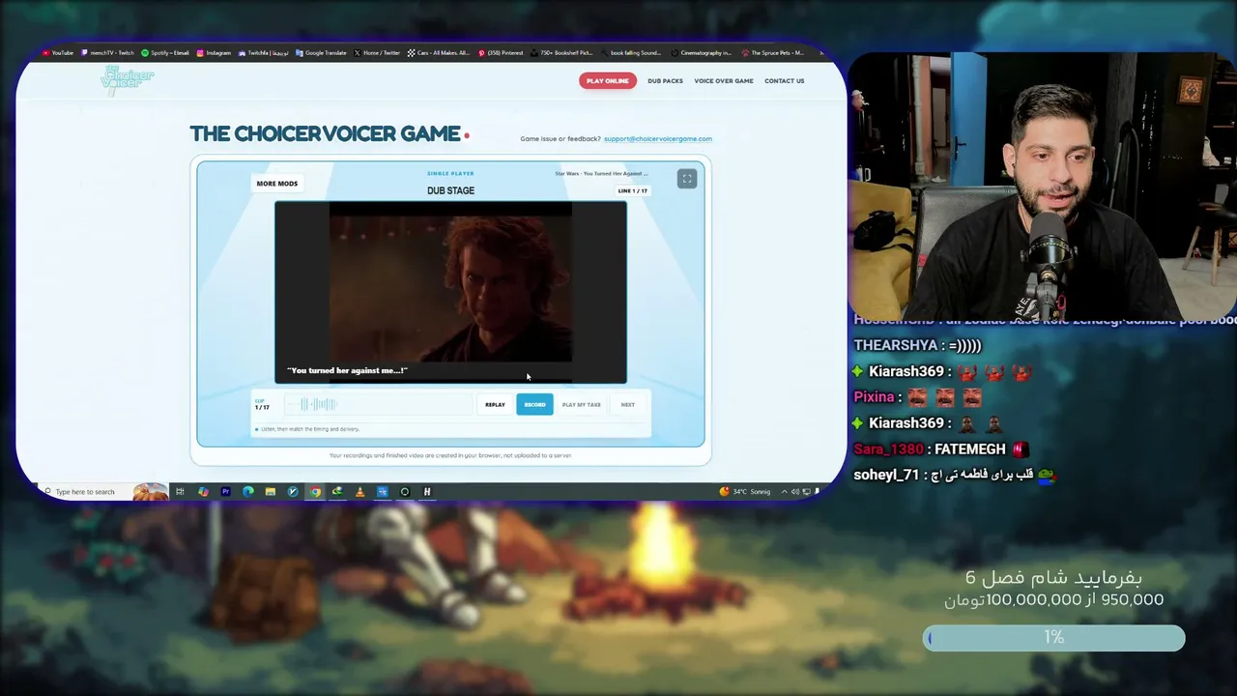Open Adobe Premiere Pro from taskbar
Screen dimensions: 1237x696
click(x=225, y=491)
